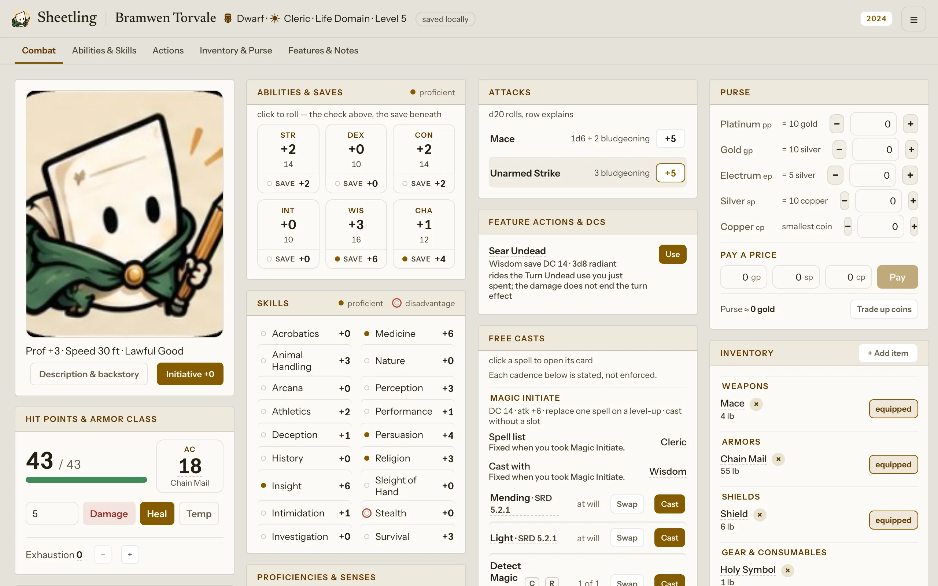938x586 pixels.
Task: Open the hamburger menu icon
Action: tap(913, 19)
